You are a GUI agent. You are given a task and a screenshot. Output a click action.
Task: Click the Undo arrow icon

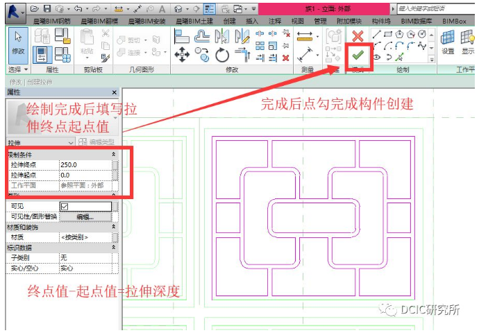pos(78,9)
